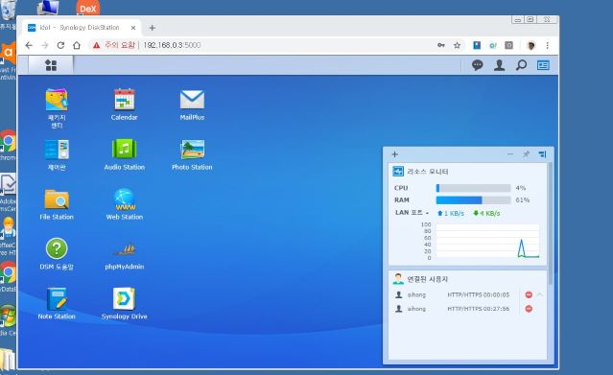Screen dimensions: 613x375
Task: Open DSM notifications speech bubble
Action: (x=478, y=65)
